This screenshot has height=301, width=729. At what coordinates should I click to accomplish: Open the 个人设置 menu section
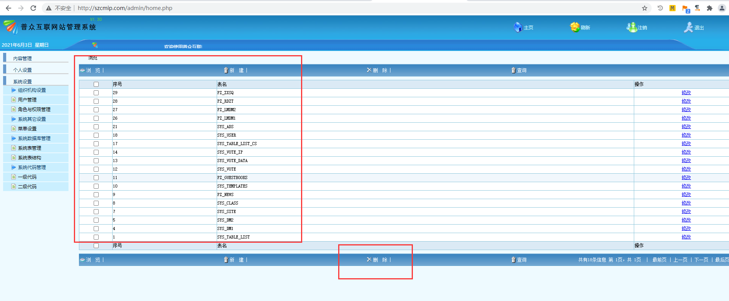click(x=22, y=70)
